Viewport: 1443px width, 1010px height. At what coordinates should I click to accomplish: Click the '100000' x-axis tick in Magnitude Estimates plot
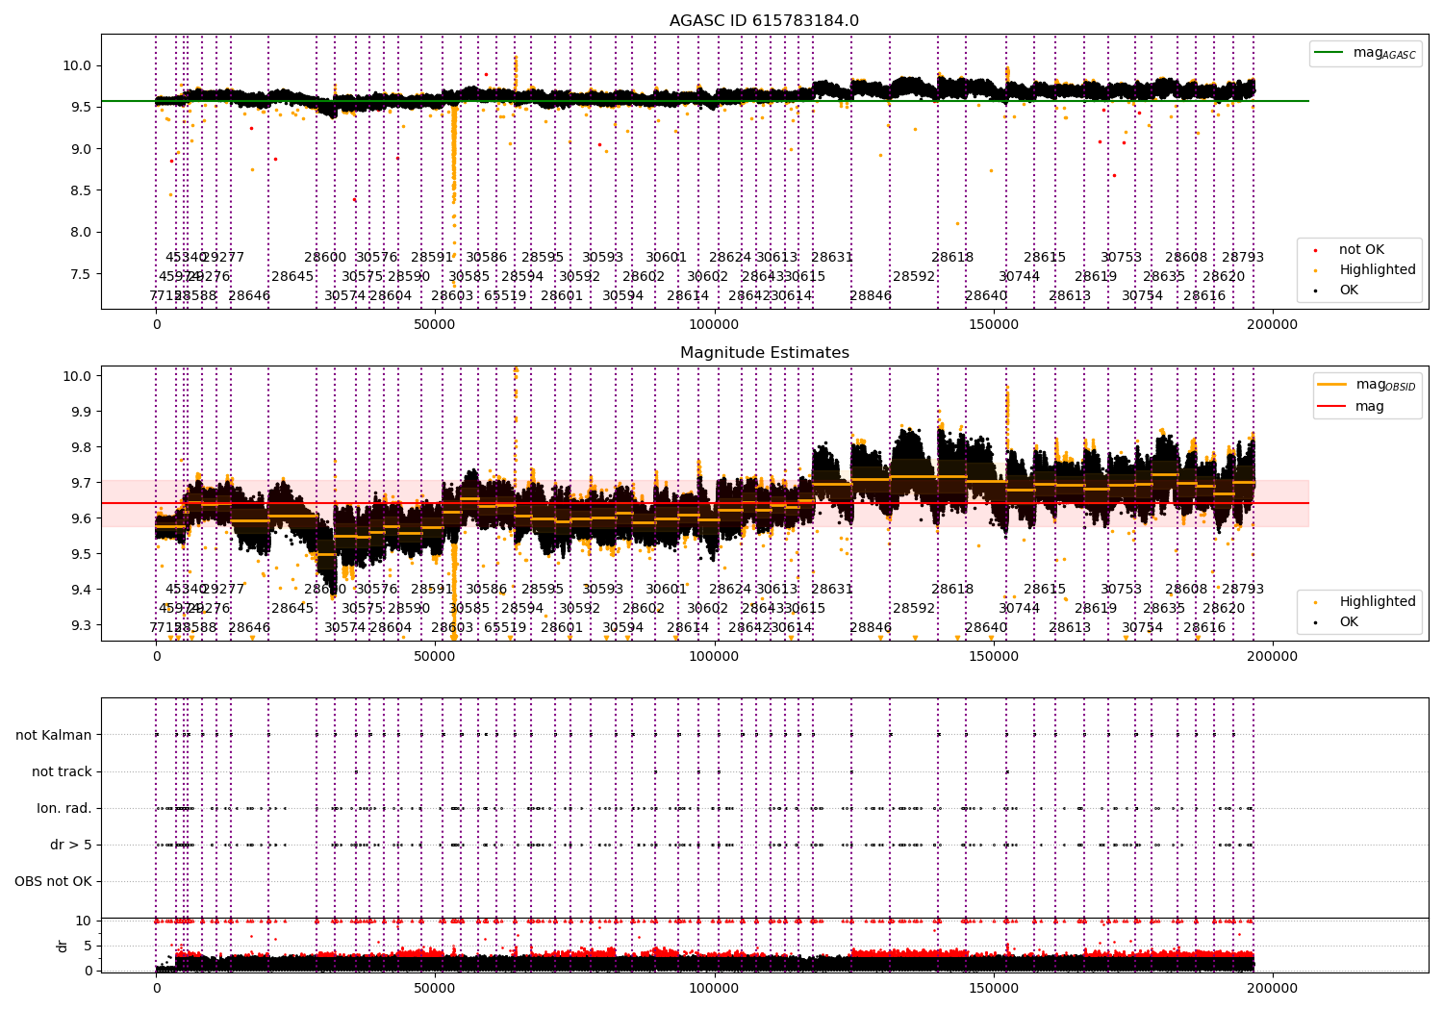tap(714, 657)
